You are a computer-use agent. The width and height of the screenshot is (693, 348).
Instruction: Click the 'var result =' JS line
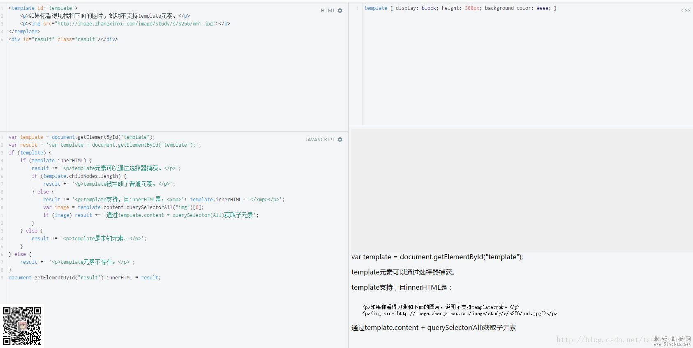[105, 145]
